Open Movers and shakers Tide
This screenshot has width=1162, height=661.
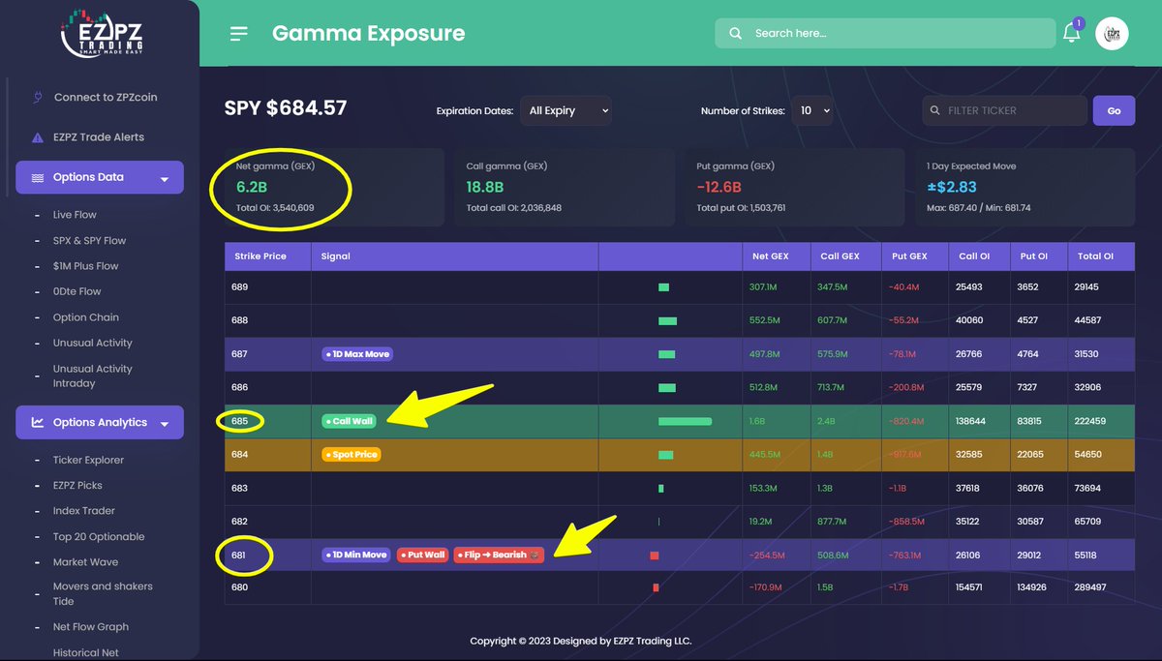coord(103,593)
